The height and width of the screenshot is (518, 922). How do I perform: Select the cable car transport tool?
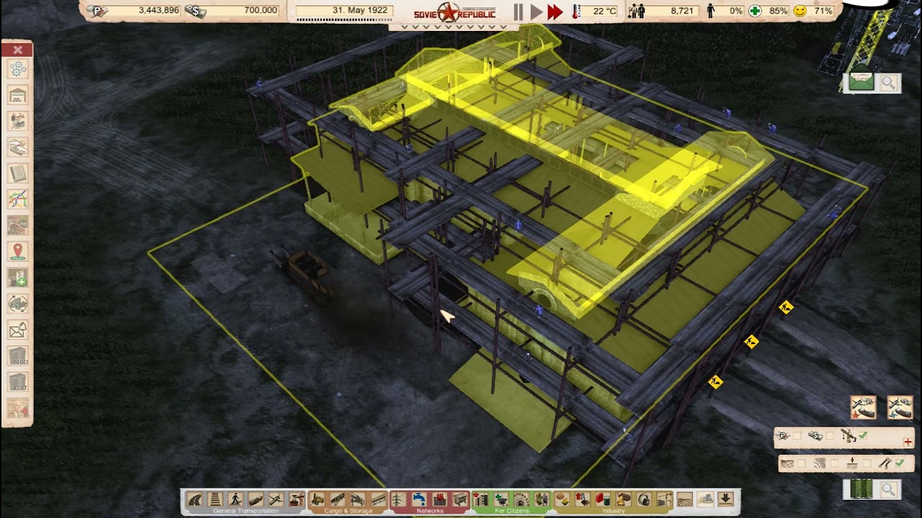[x=297, y=499]
